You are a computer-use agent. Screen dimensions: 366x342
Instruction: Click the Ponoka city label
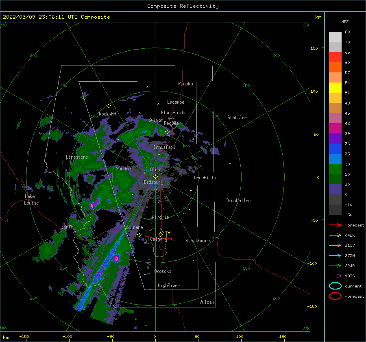tap(185, 84)
